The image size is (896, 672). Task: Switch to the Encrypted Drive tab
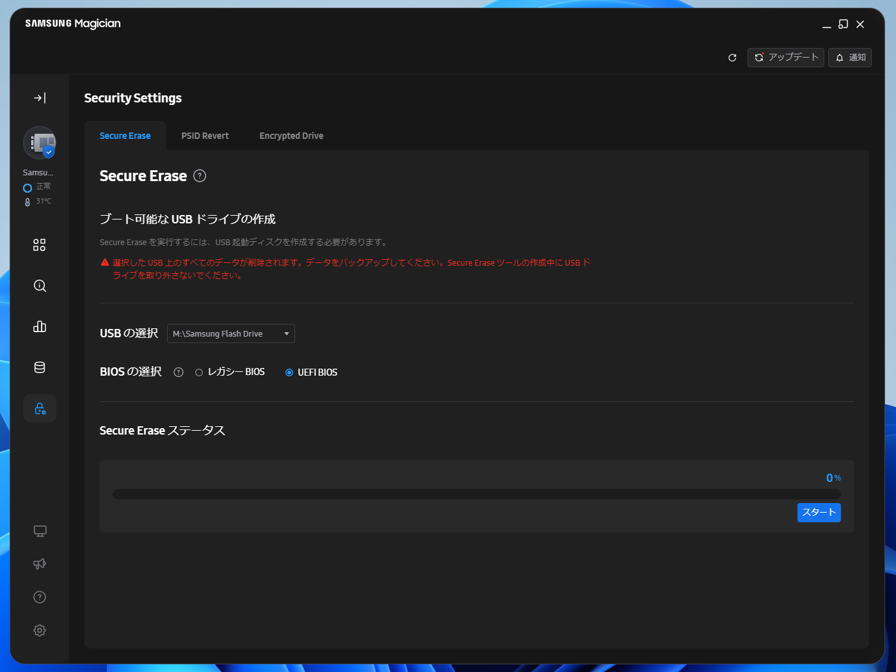click(291, 136)
